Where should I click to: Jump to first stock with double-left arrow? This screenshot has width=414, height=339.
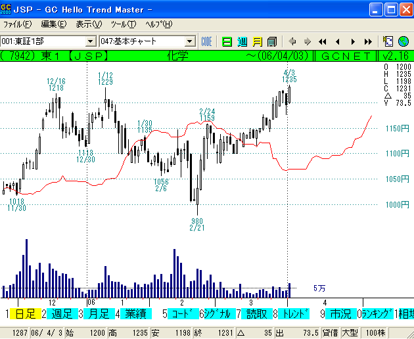point(322,41)
